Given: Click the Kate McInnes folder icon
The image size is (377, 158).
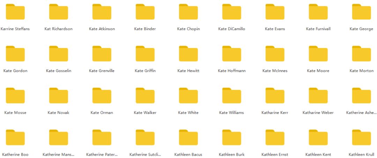Looking at the screenshot, I should (275, 54).
